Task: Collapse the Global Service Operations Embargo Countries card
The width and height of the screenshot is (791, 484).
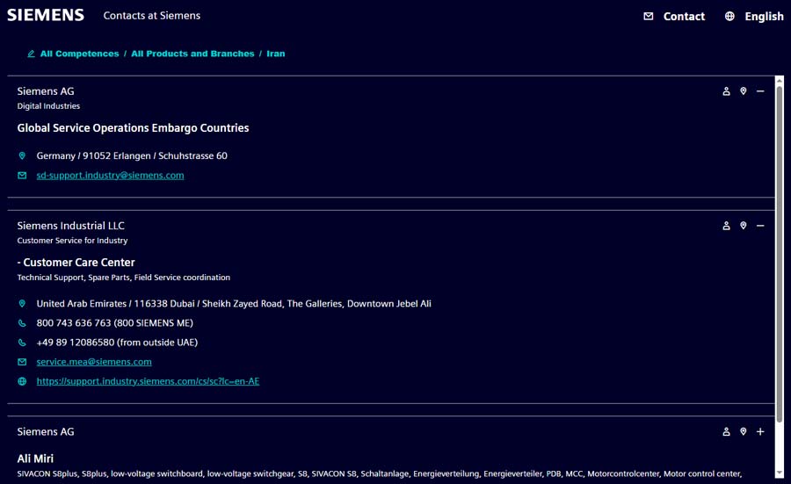Action: [760, 91]
